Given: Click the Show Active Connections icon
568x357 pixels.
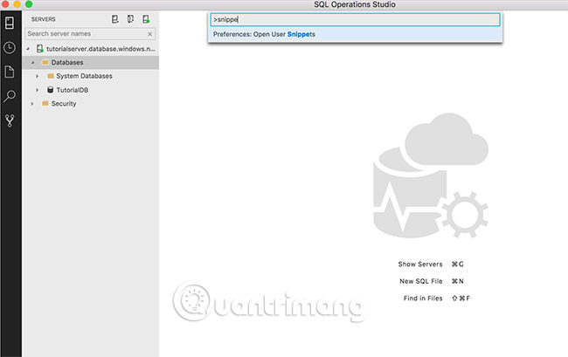Looking at the screenshot, I should (x=146, y=19).
